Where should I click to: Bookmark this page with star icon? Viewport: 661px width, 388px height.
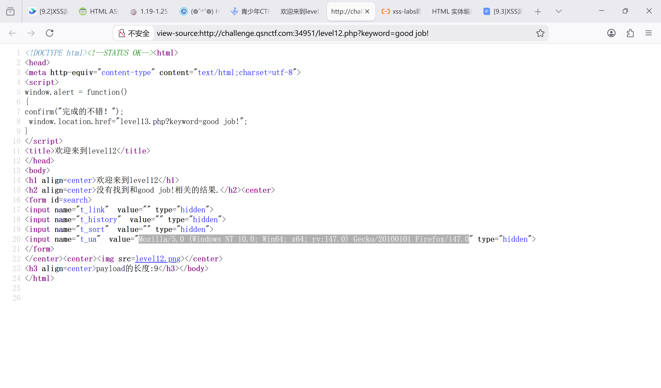click(x=540, y=33)
